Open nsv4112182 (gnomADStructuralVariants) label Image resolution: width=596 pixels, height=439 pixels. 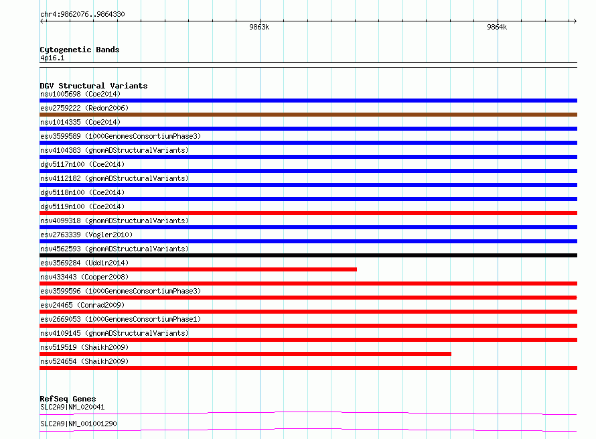pyautogui.click(x=115, y=178)
